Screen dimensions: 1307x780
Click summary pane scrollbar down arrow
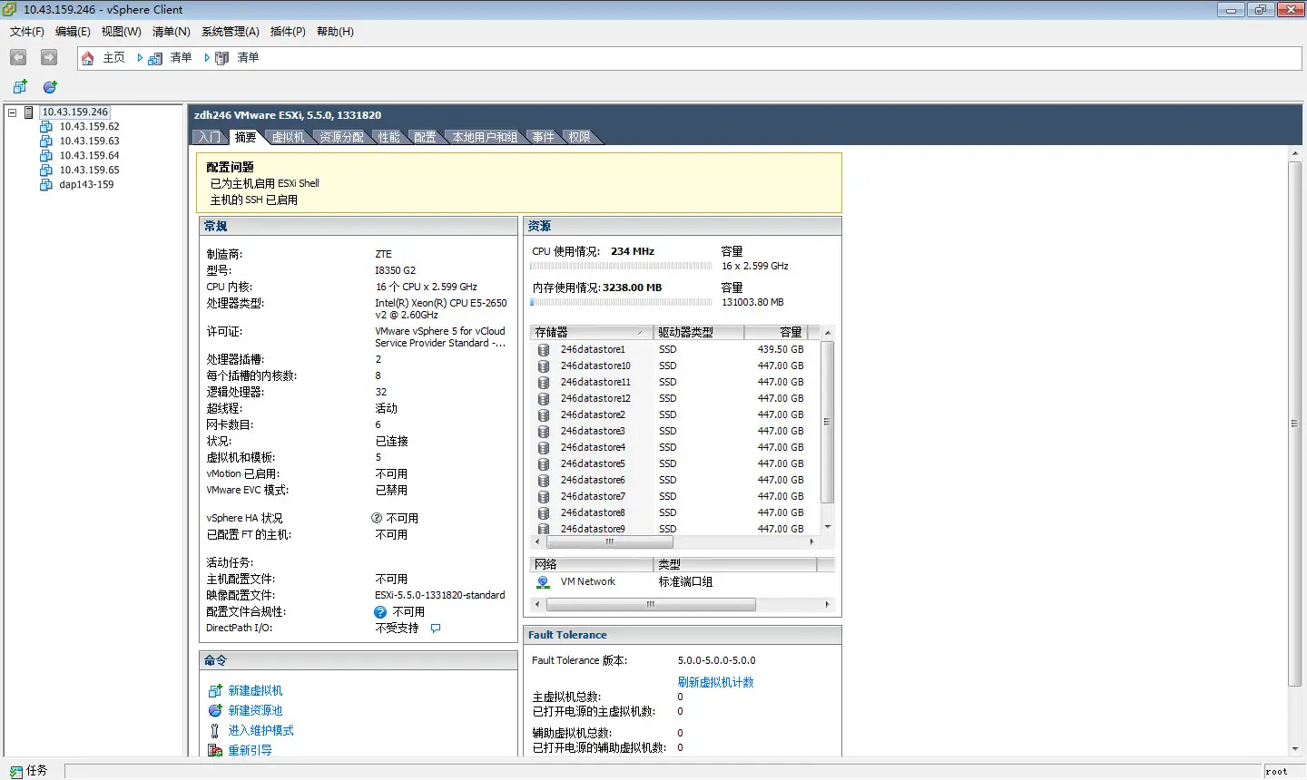[x=1295, y=750]
